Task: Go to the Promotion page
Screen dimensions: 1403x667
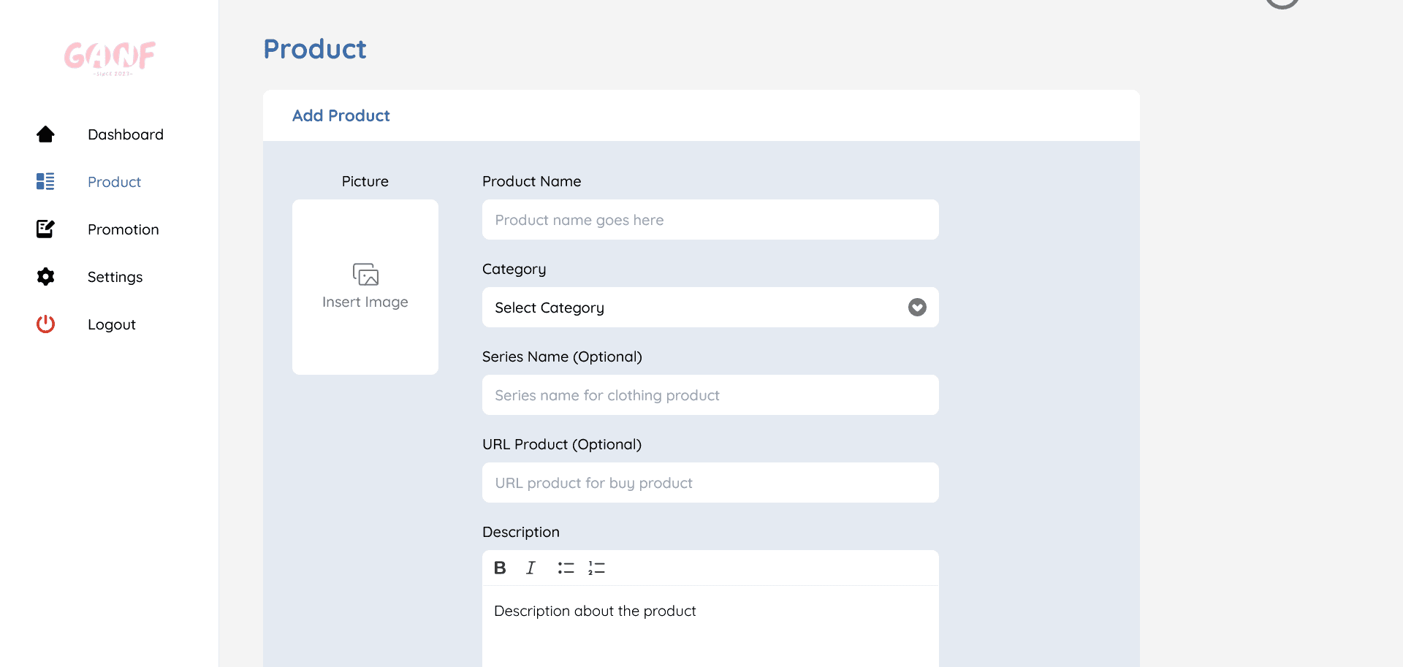Action: tap(123, 229)
